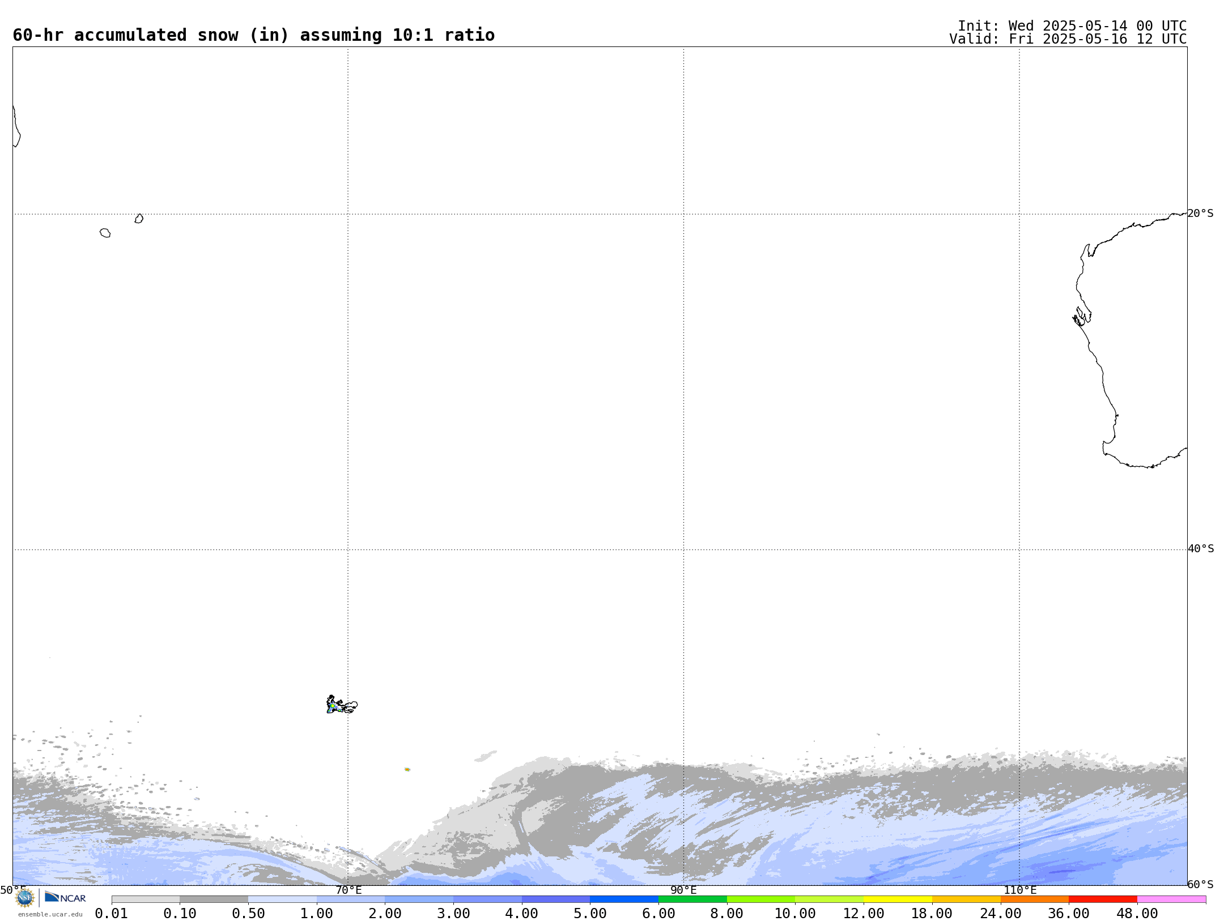Click the 6.00 legend value label
The image size is (1224, 921).
658,914
